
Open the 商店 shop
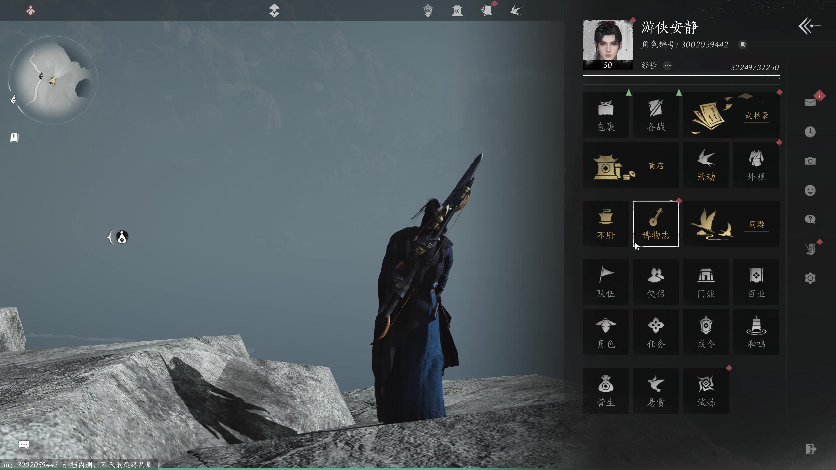631,165
